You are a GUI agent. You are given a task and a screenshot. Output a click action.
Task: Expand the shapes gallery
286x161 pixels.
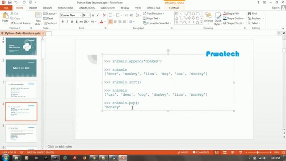click(x=202, y=22)
